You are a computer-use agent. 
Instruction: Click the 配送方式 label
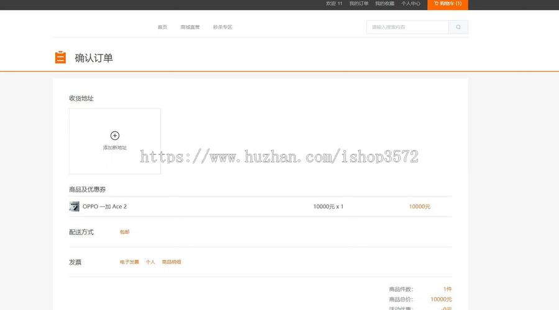[x=81, y=232]
